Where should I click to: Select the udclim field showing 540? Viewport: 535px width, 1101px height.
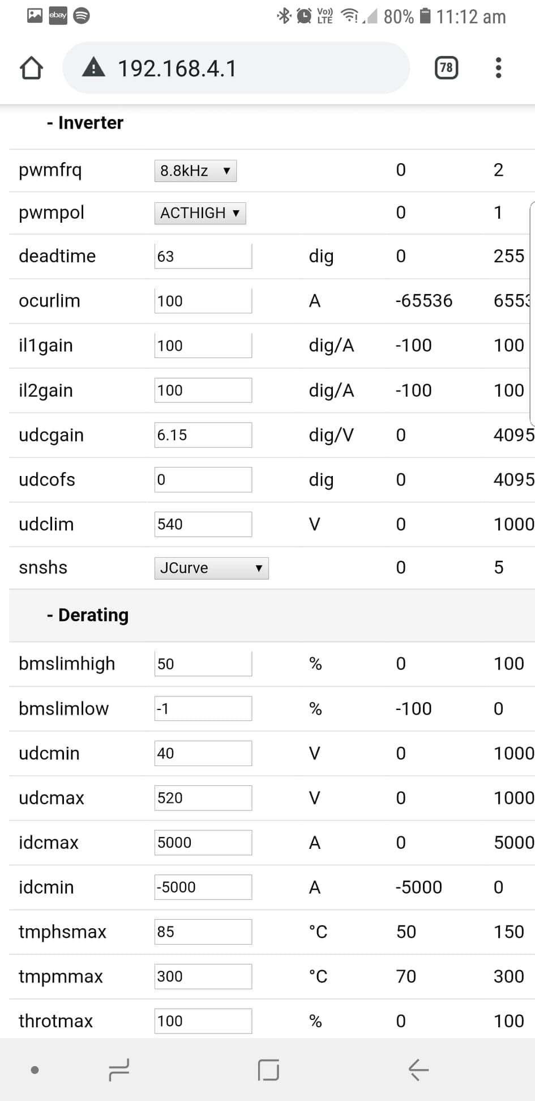tap(203, 524)
